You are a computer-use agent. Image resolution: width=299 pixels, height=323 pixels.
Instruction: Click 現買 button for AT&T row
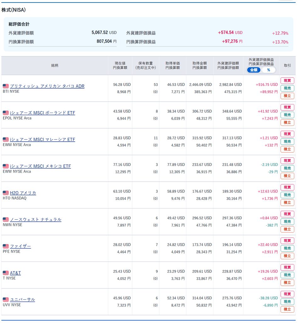pyautogui.click(x=287, y=267)
